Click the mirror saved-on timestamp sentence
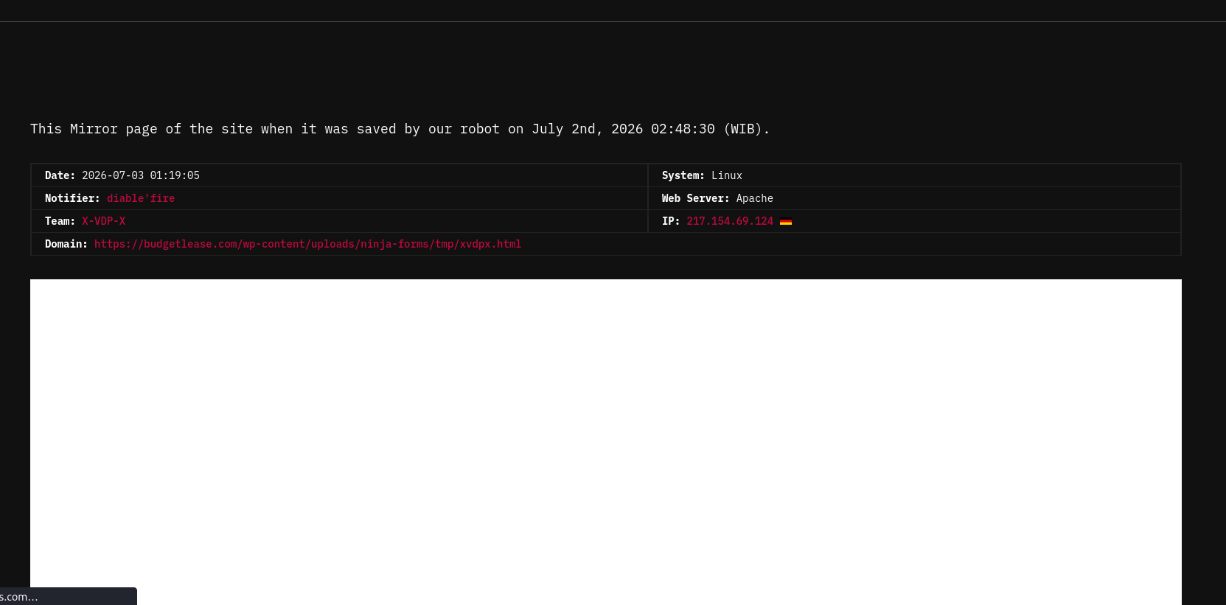The width and height of the screenshot is (1226, 605). tap(400, 129)
